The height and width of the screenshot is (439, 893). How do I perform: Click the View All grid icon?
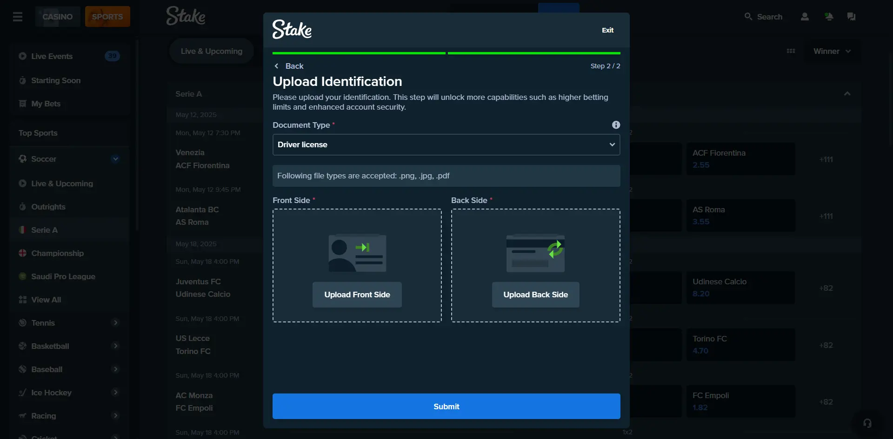(22, 300)
